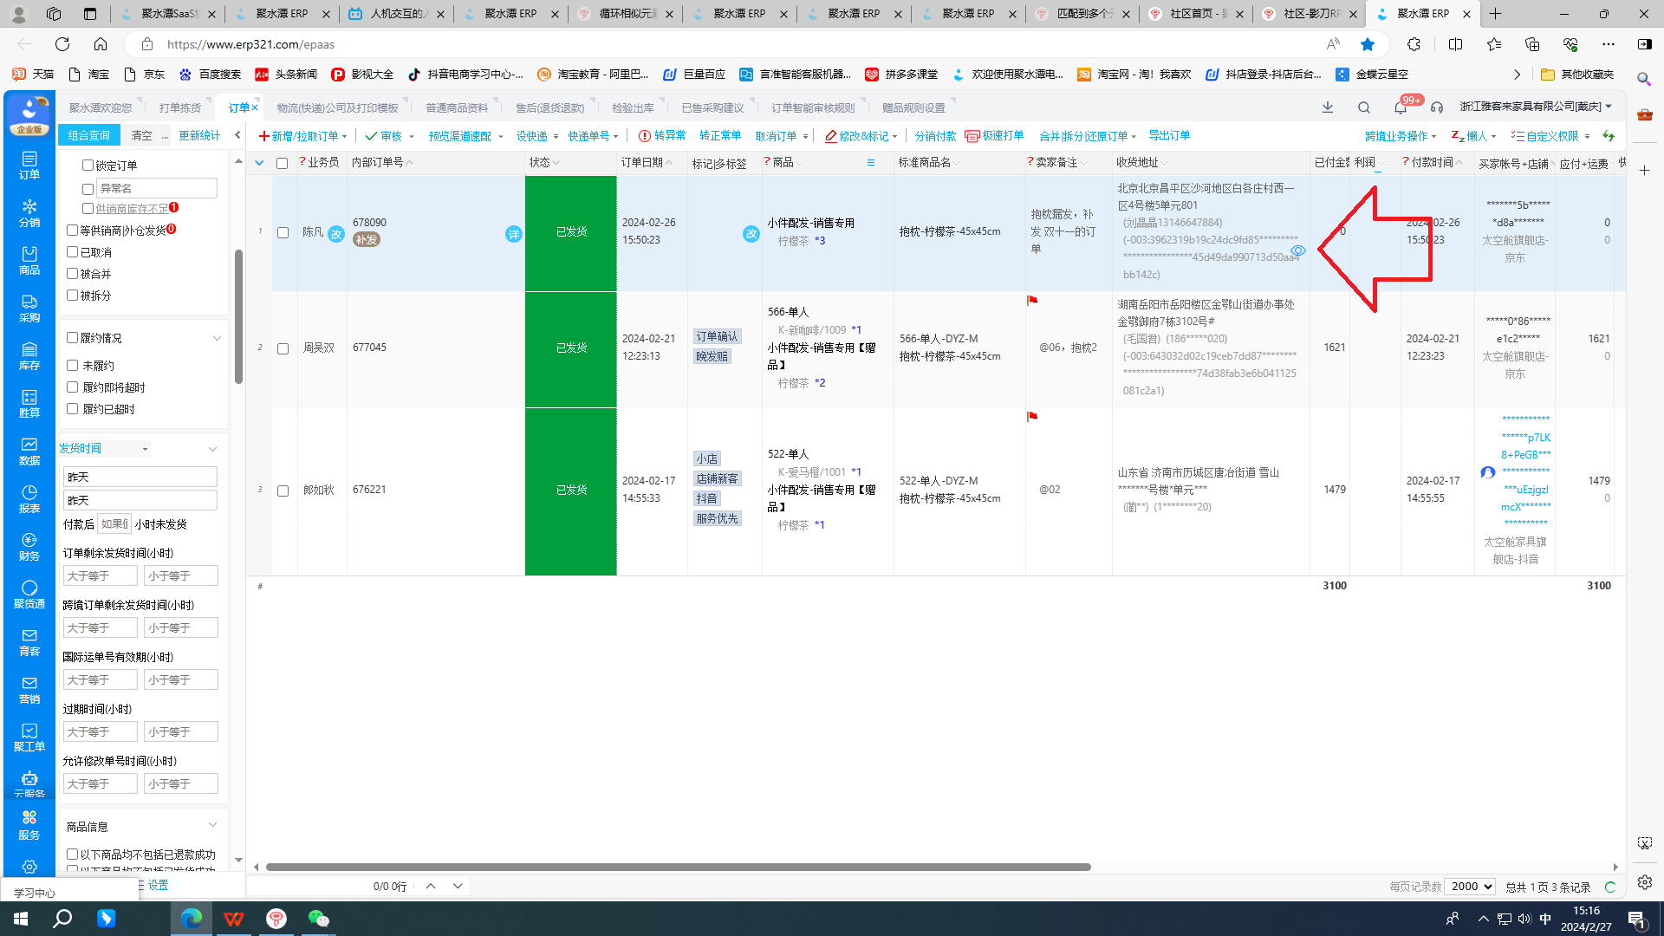This screenshot has height=936, width=1664.
Task: Check the 已取消 filter checkbox
Action: coord(73,252)
